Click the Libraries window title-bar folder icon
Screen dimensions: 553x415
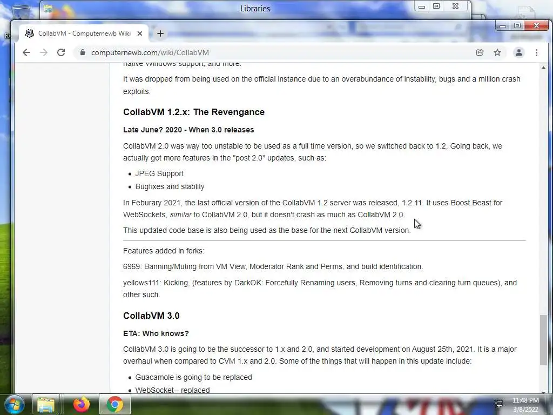[48, 9]
